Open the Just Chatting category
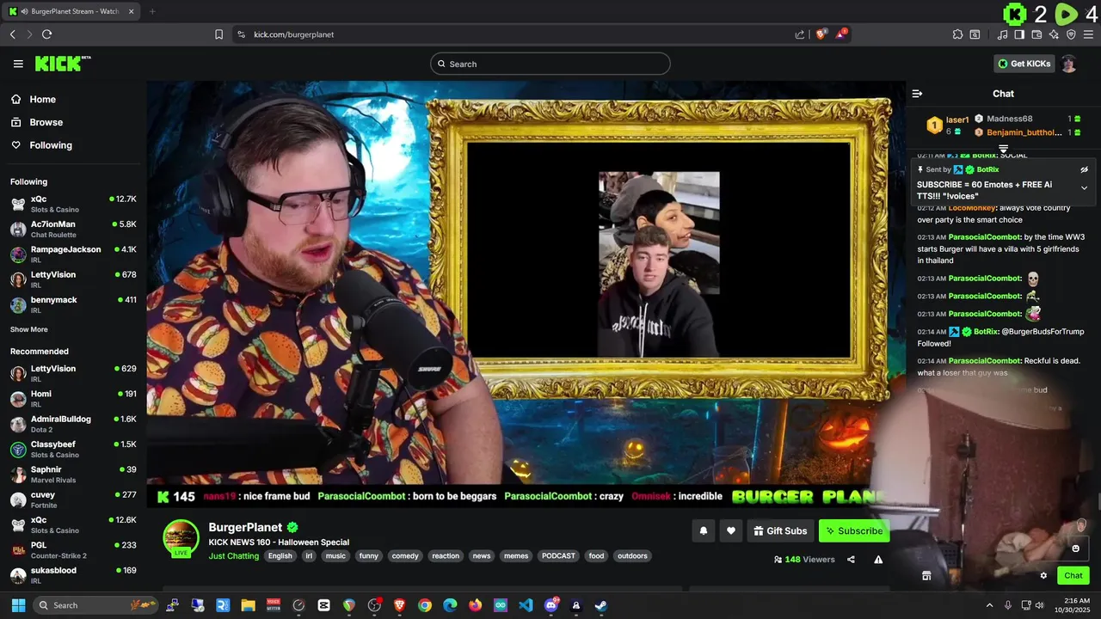 click(233, 556)
